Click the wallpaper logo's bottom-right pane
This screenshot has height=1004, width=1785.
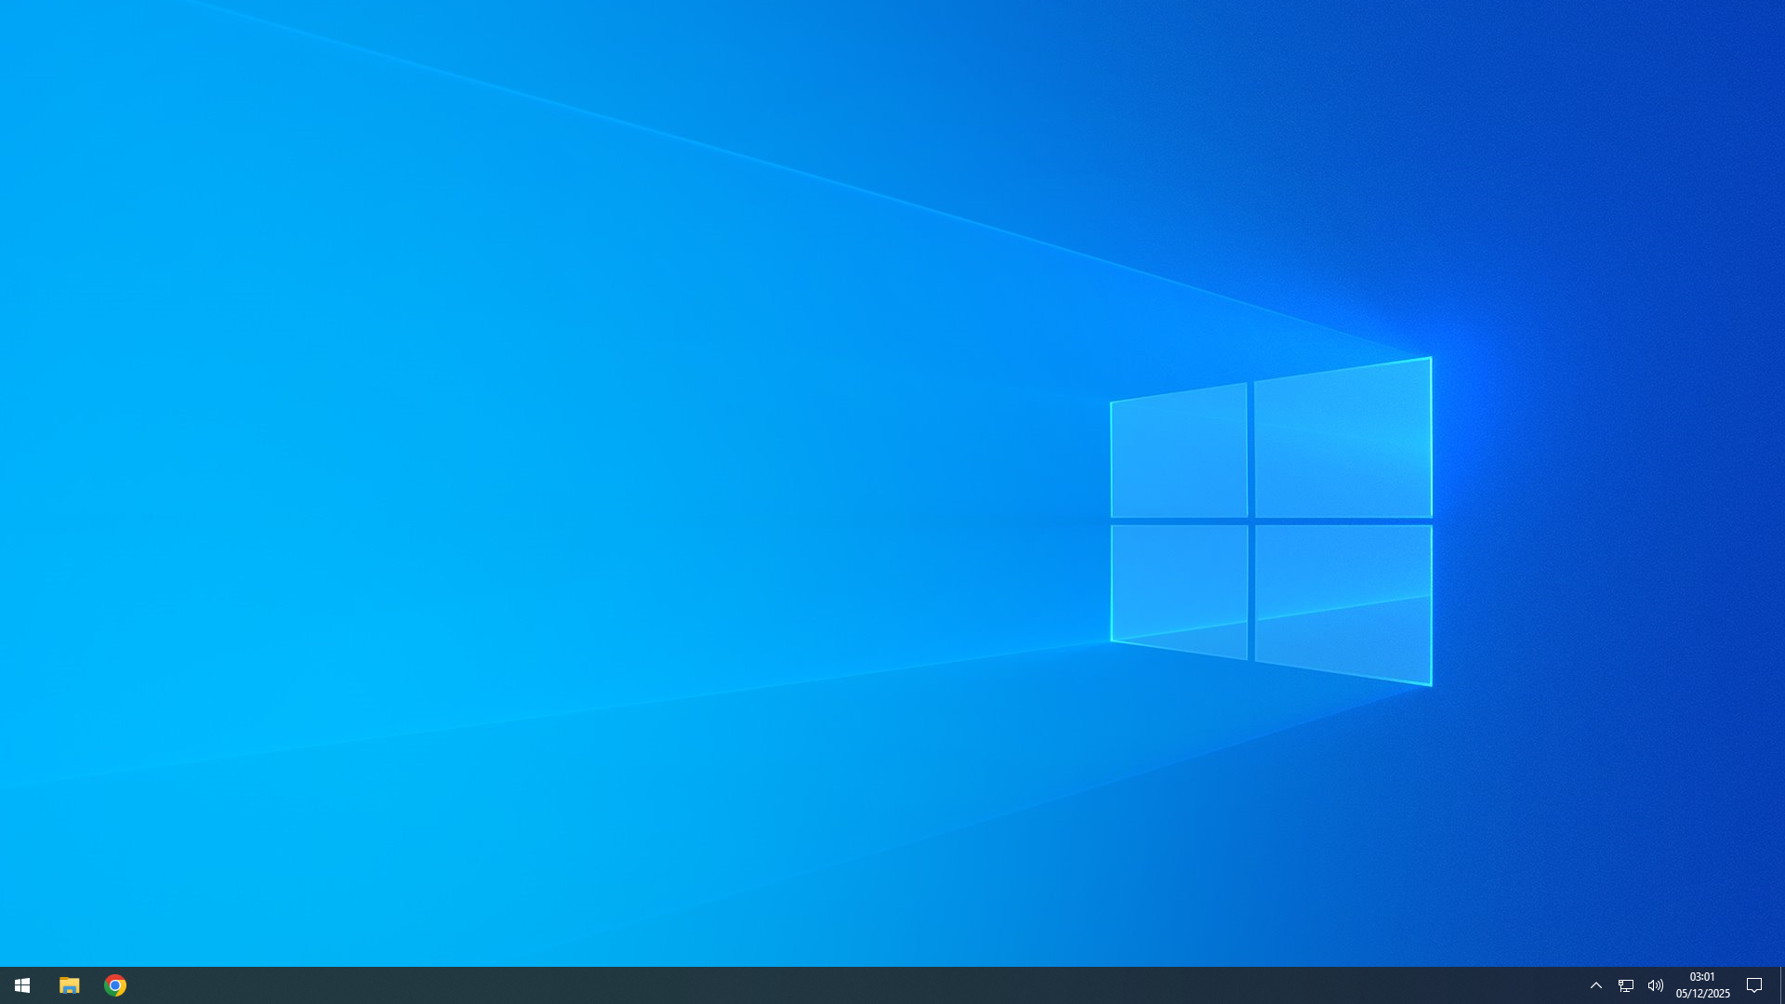1342,600
